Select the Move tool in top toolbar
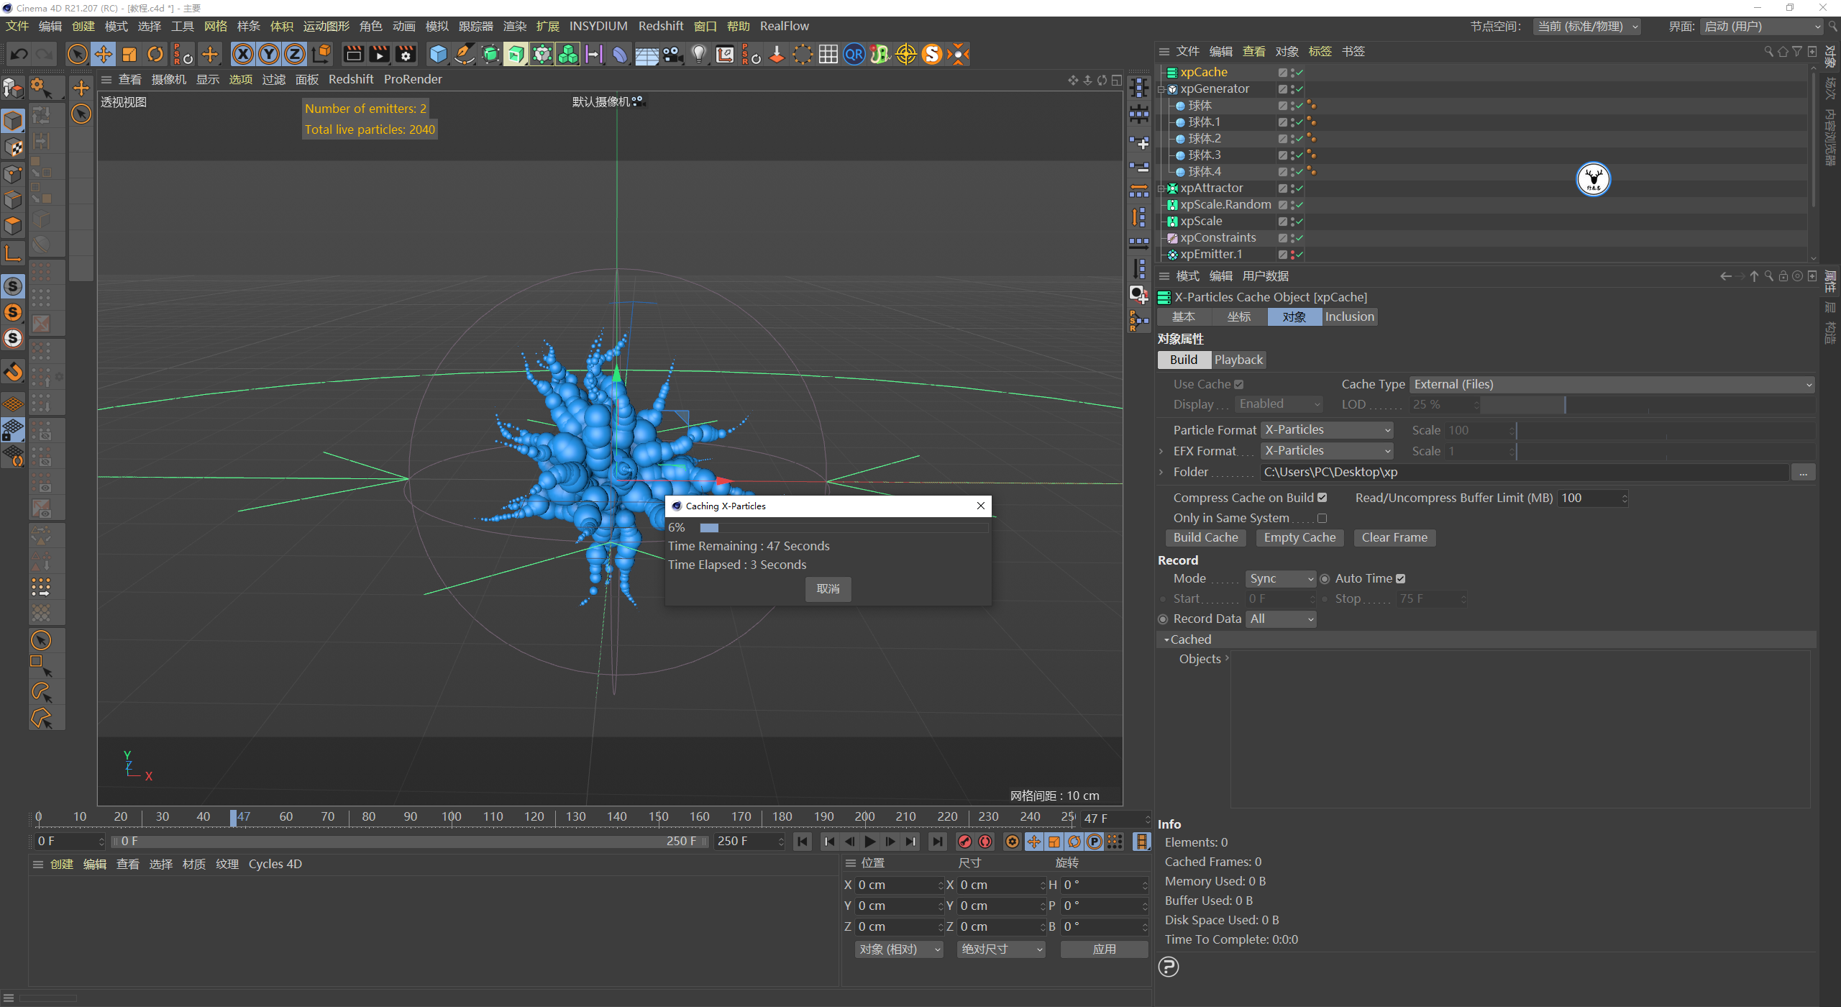The image size is (1841, 1007). pyautogui.click(x=104, y=54)
